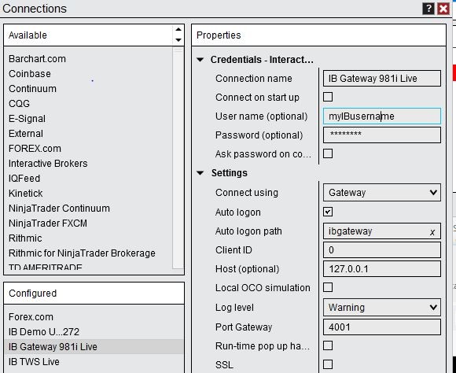This screenshot has height=373, width=456.
Task: Click the Host field showing 127.0.0.1
Action: coord(382,268)
